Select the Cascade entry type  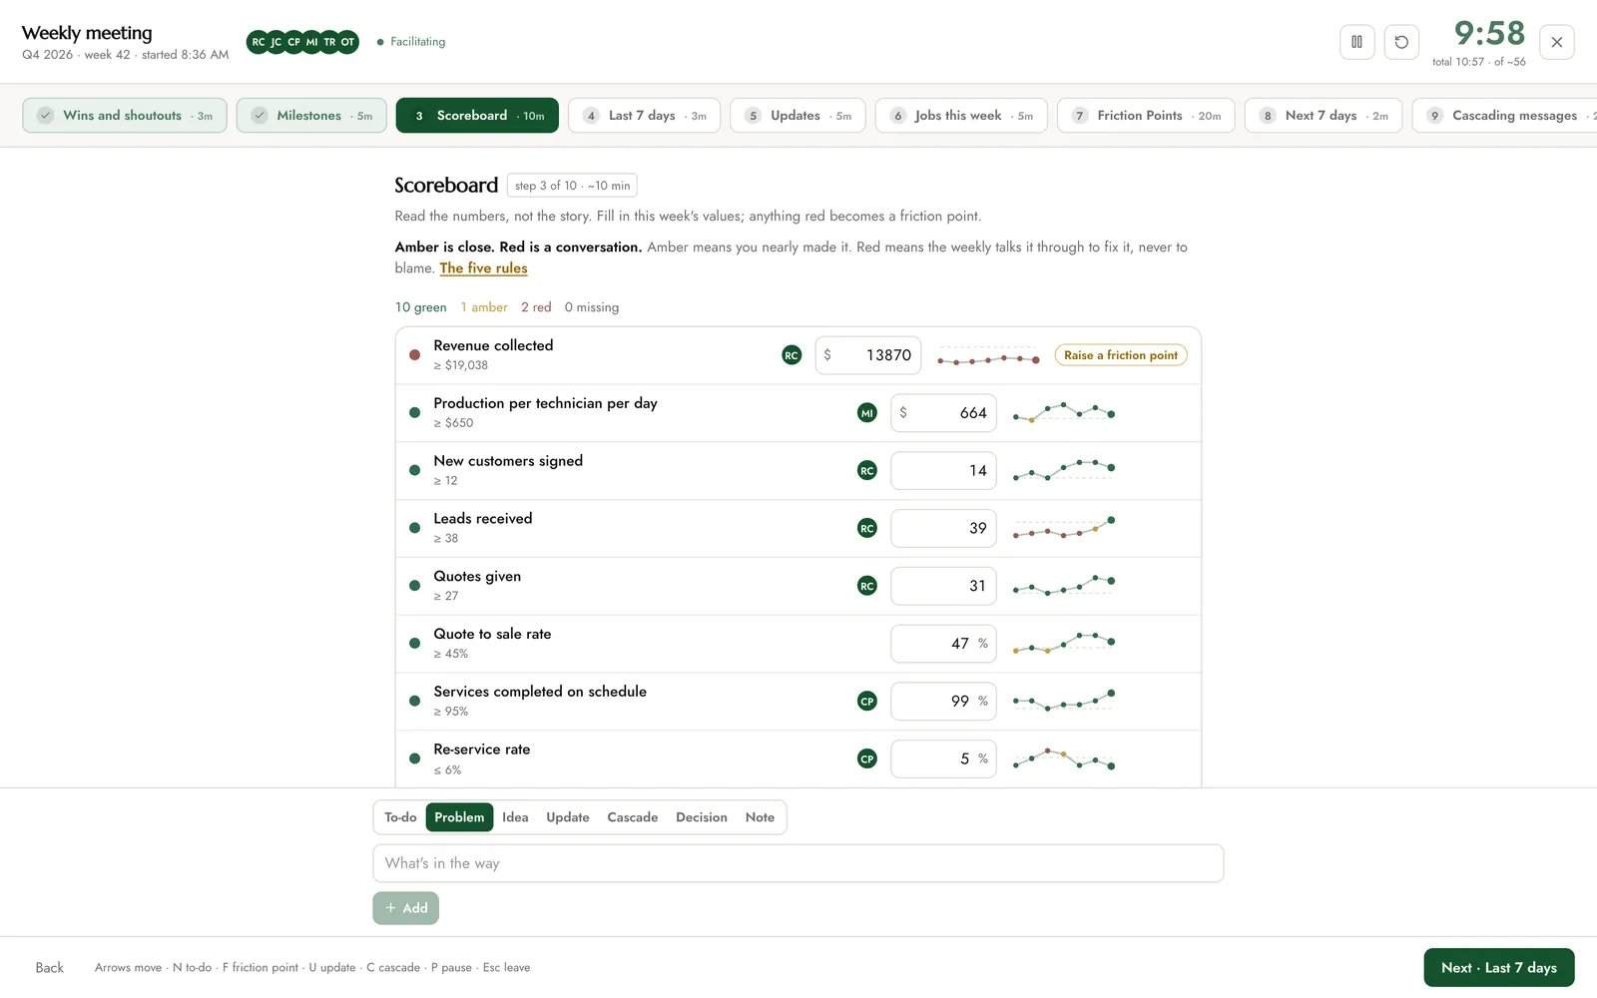[x=633, y=817]
